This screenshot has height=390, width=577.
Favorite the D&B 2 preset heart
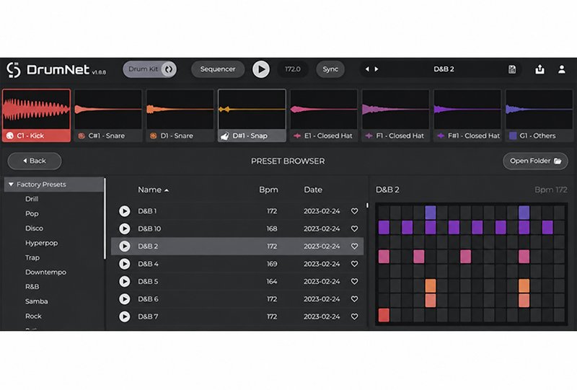(x=354, y=246)
